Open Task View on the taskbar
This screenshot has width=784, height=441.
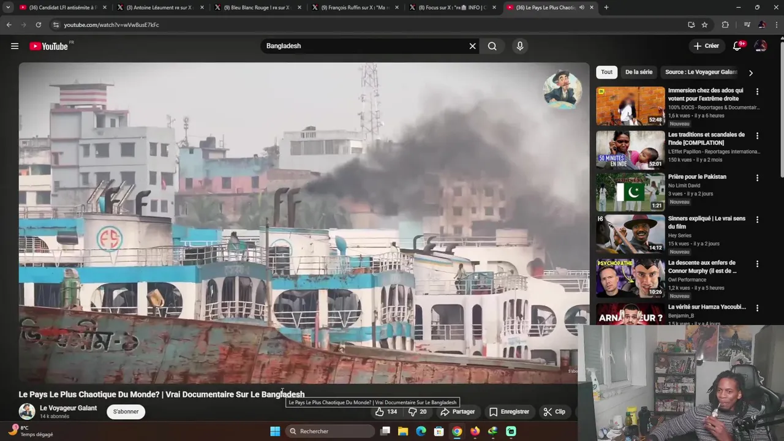click(x=385, y=431)
